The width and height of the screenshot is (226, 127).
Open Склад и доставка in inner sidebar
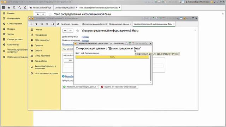[x=42, y=56]
